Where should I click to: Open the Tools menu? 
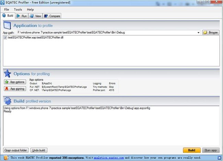click(18, 10)
